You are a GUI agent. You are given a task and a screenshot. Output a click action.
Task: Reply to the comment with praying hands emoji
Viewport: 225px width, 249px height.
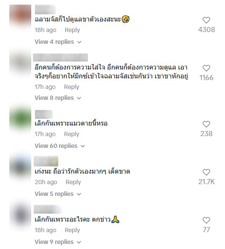[72, 230]
